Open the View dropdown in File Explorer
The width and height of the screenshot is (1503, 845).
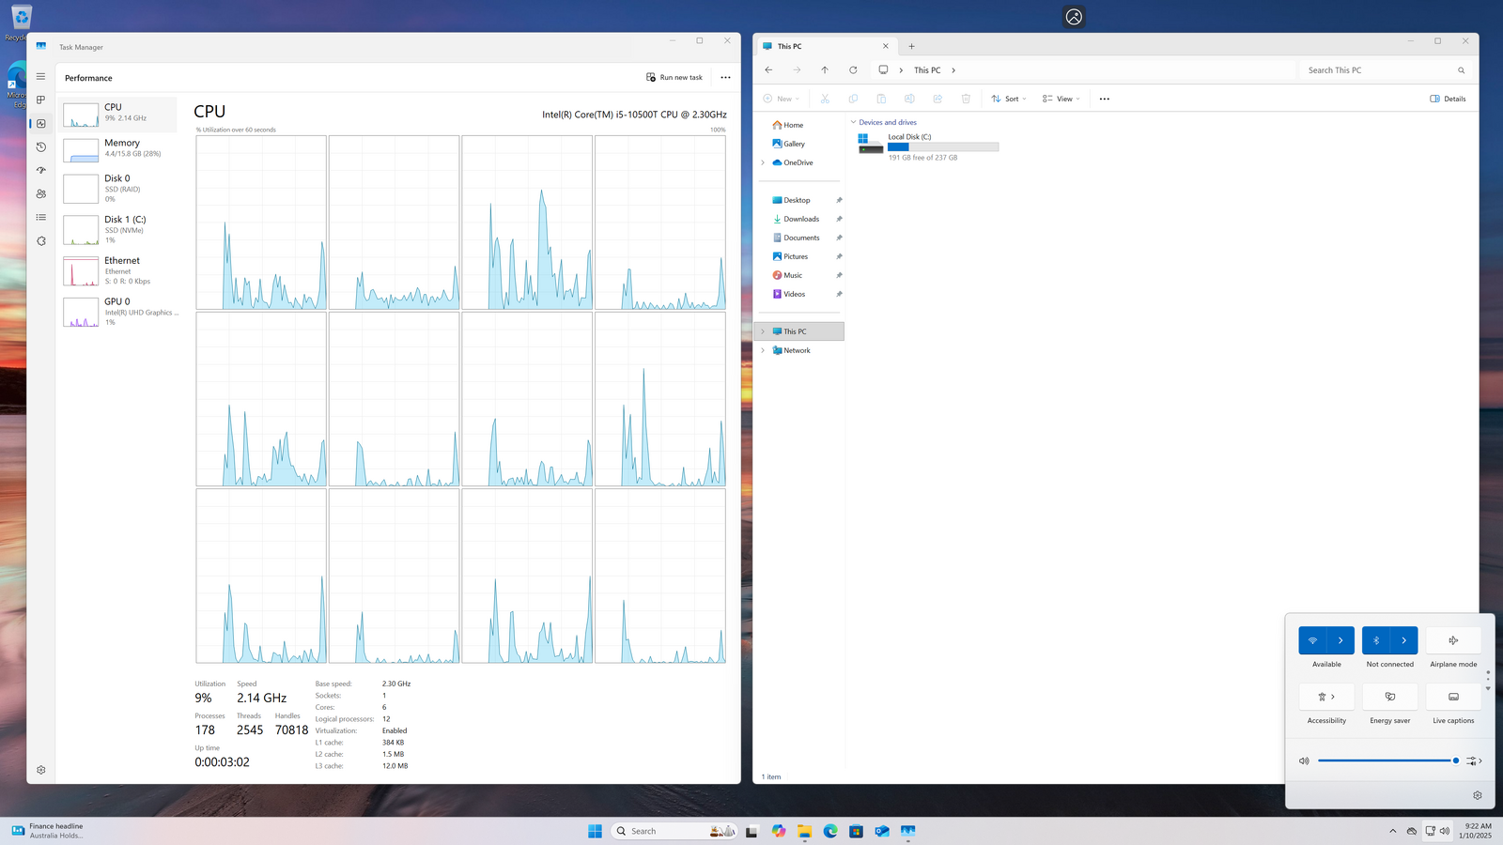point(1061,99)
